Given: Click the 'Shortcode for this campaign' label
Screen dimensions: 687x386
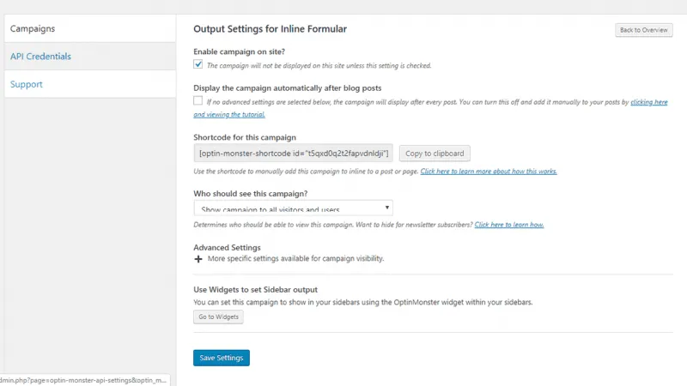Looking at the screenshot, I should coord(245,137).
